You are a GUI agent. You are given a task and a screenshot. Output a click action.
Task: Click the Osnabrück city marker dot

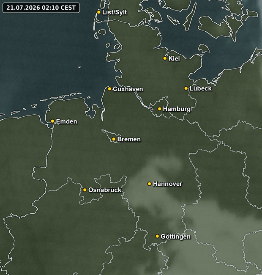pyautogui.click(x=85, y=190)
